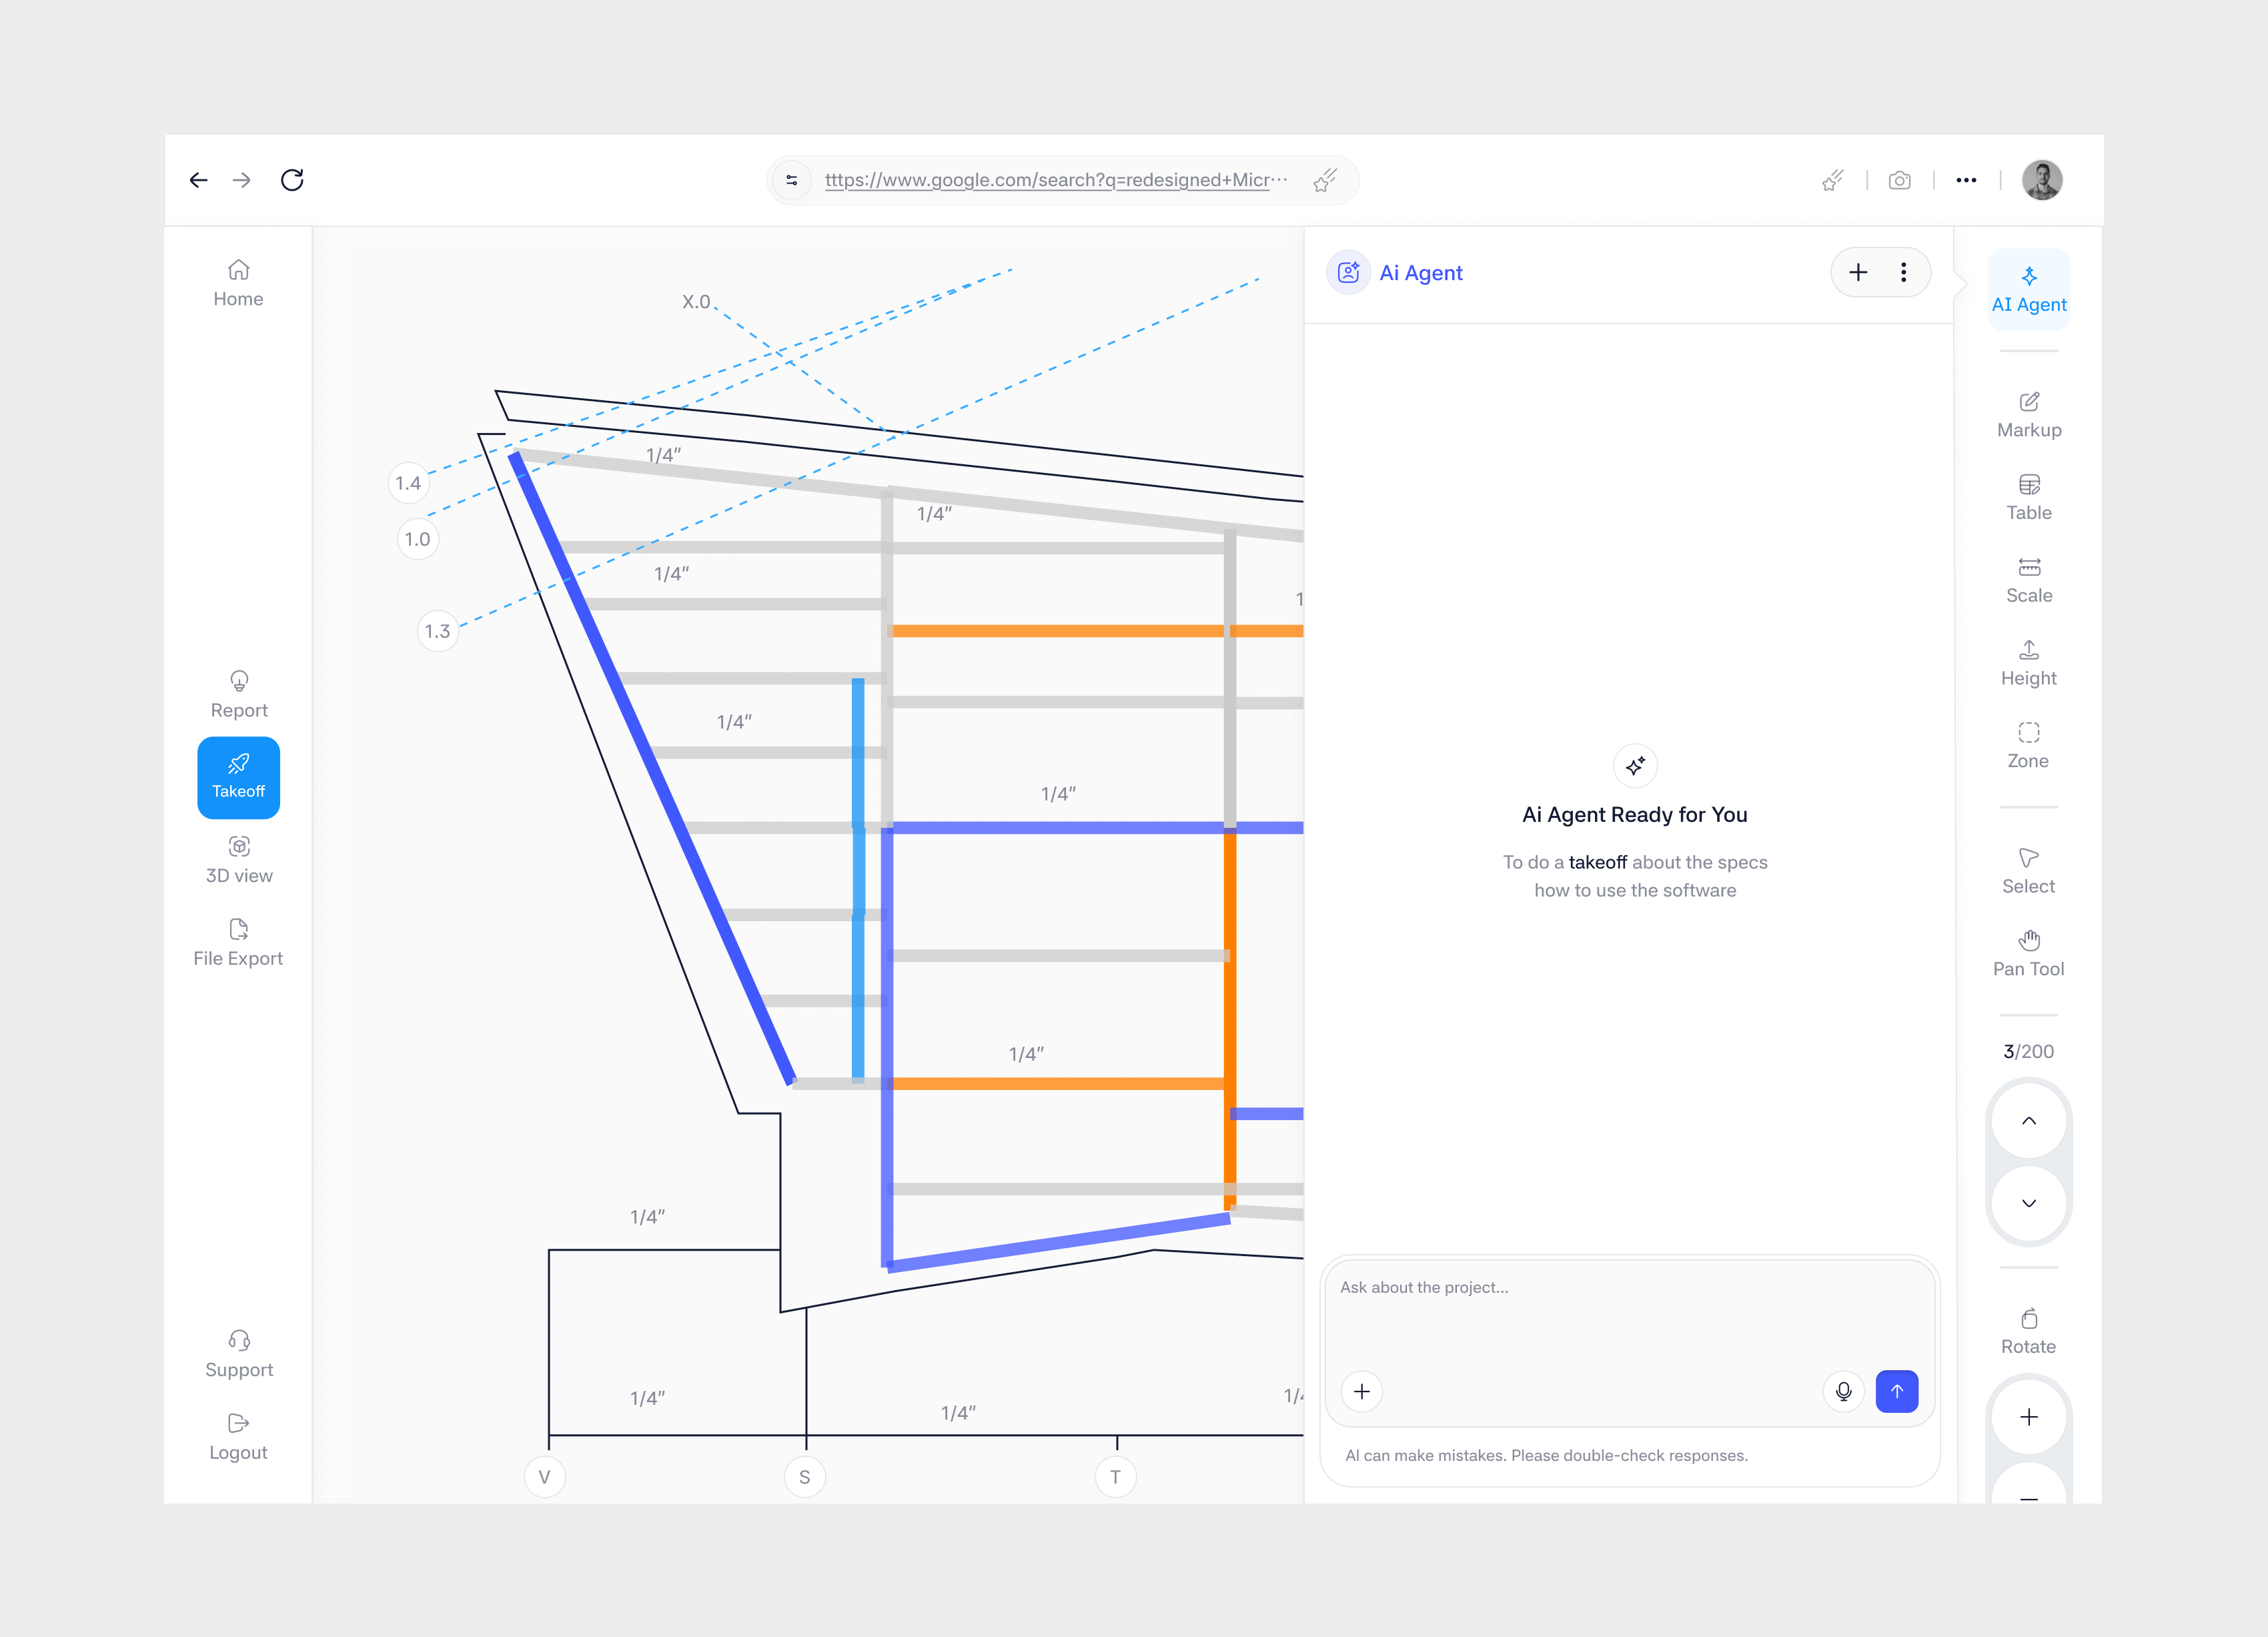Take a screenshot with camera icon
2268x1637 pixels.
[x=1899, y=180]
